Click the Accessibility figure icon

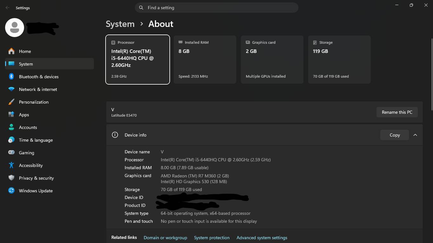[11, 165]
